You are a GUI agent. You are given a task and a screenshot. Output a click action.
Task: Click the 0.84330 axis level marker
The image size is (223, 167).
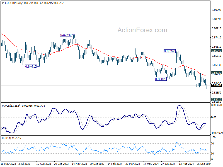pos(216,73)
